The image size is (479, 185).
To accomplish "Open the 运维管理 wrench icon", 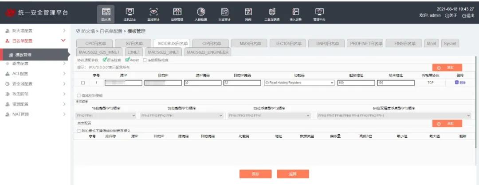I will [x=177, y=12].
